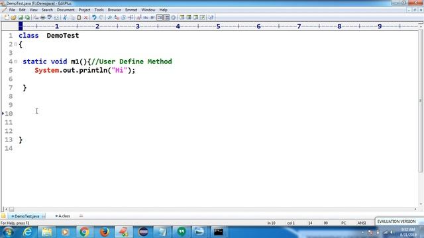Click the vertical scrollbar of the editor

[421, 101]
